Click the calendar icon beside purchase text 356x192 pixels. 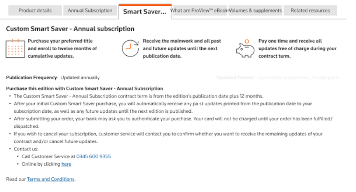15,48
